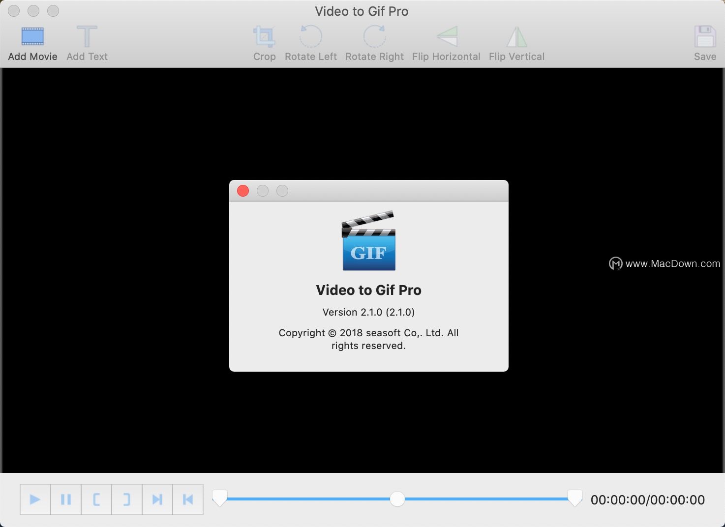Click the right trim marker on the timeline
The width and height of the screenshot is (725, 527).
point(574,498)
